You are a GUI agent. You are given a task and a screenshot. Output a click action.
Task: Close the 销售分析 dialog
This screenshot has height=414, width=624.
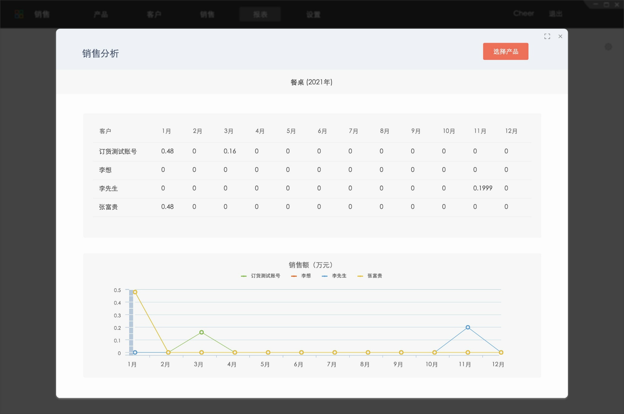coord(560,36)
